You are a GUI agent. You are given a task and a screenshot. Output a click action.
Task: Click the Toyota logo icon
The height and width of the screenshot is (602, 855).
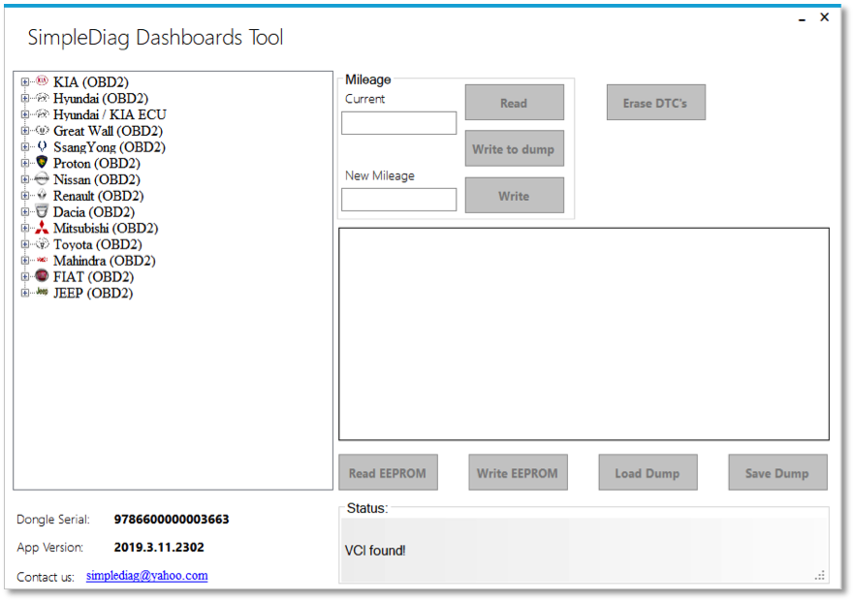coord(42,243)
